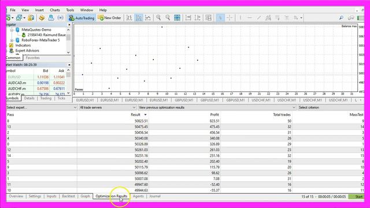Open the View menu

tap(25, 10)
